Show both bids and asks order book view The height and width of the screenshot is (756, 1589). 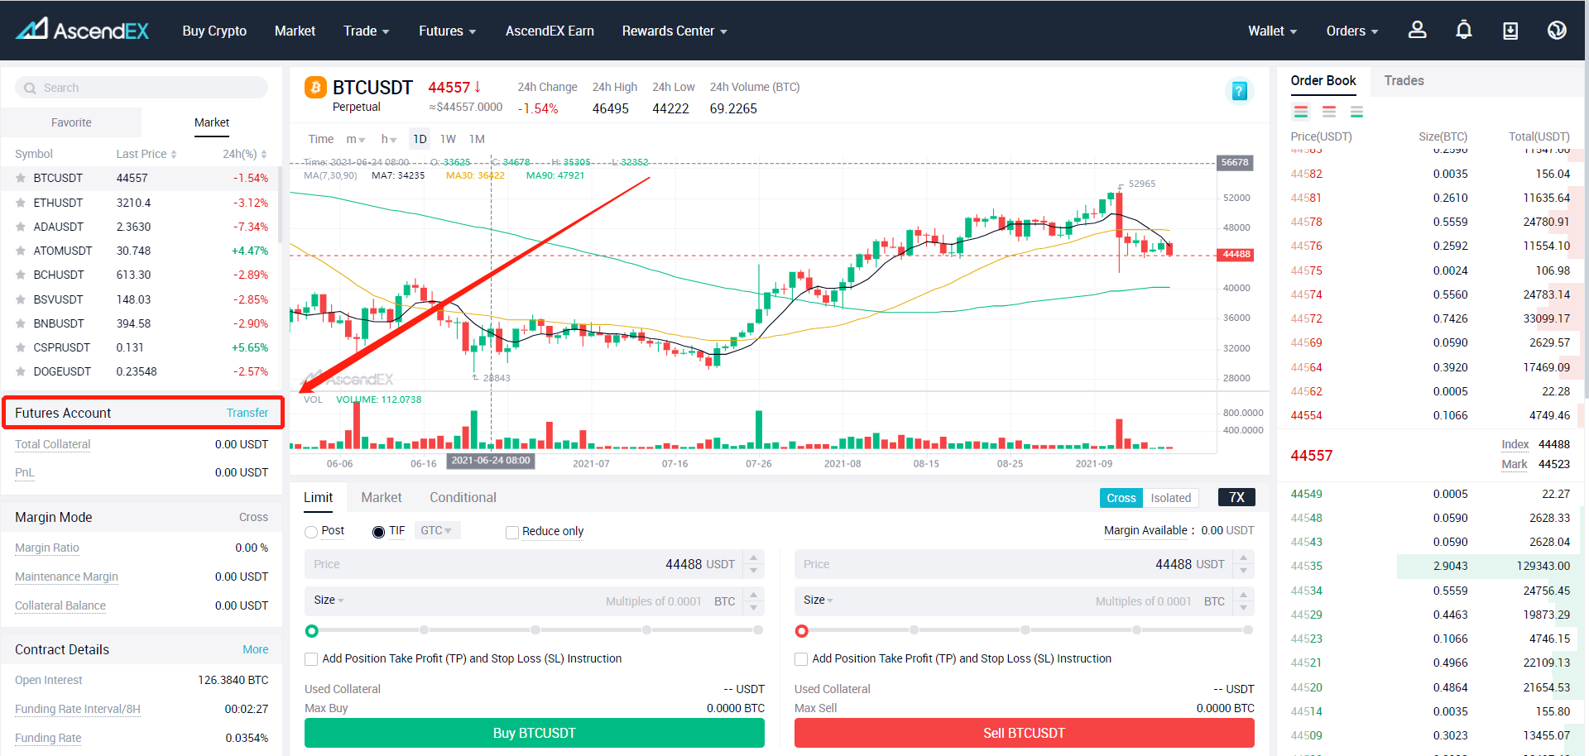pyautogui.click(x=1301, y=112)
